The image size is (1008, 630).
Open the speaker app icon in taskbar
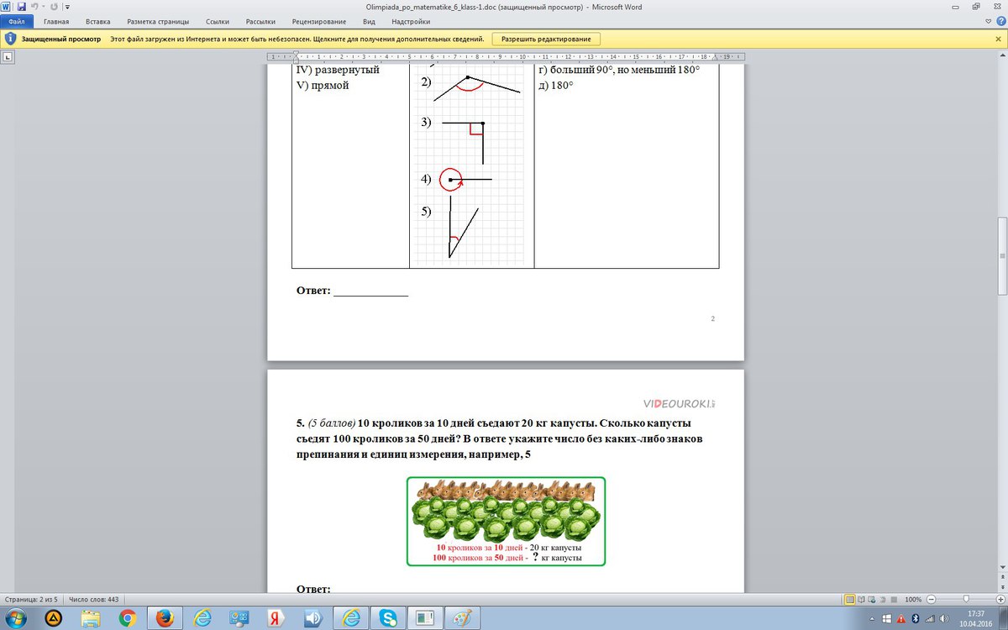313,618
